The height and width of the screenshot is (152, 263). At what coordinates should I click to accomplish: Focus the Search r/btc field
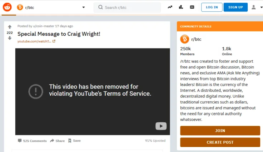129,7
